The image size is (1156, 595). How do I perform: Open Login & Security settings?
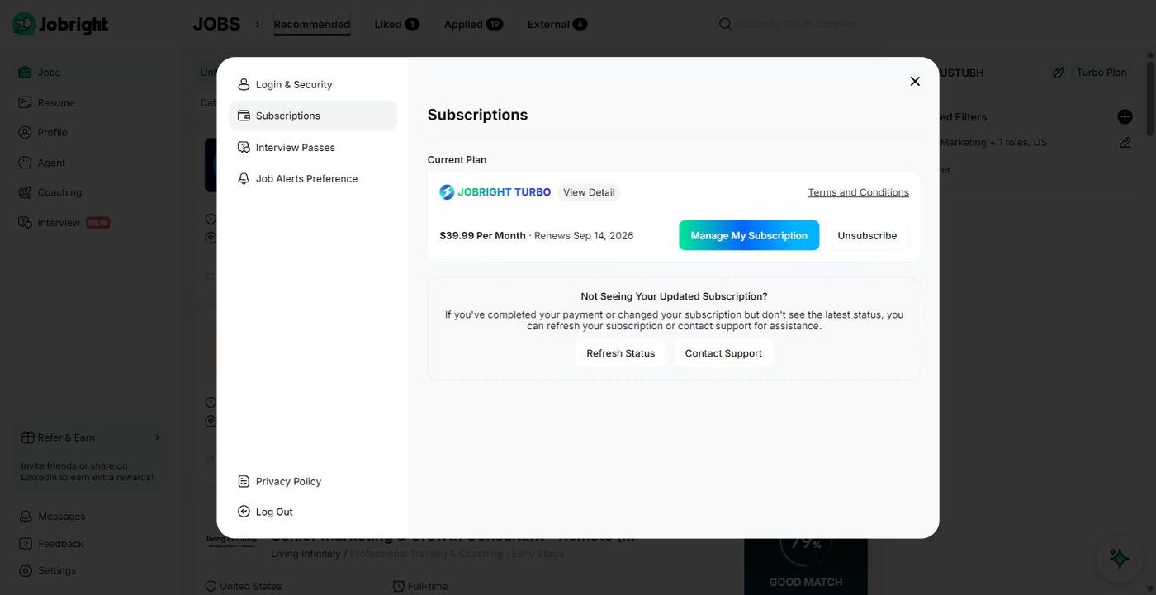[x=313, y=84]
